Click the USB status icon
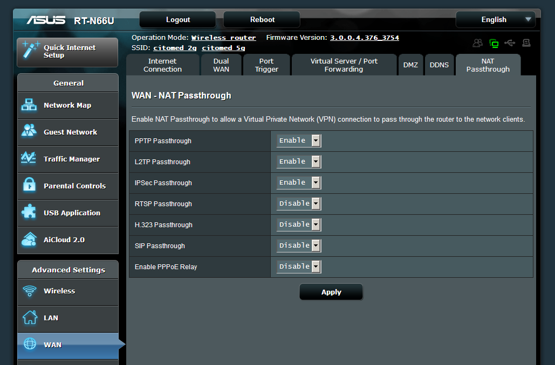 coord(510,43)
